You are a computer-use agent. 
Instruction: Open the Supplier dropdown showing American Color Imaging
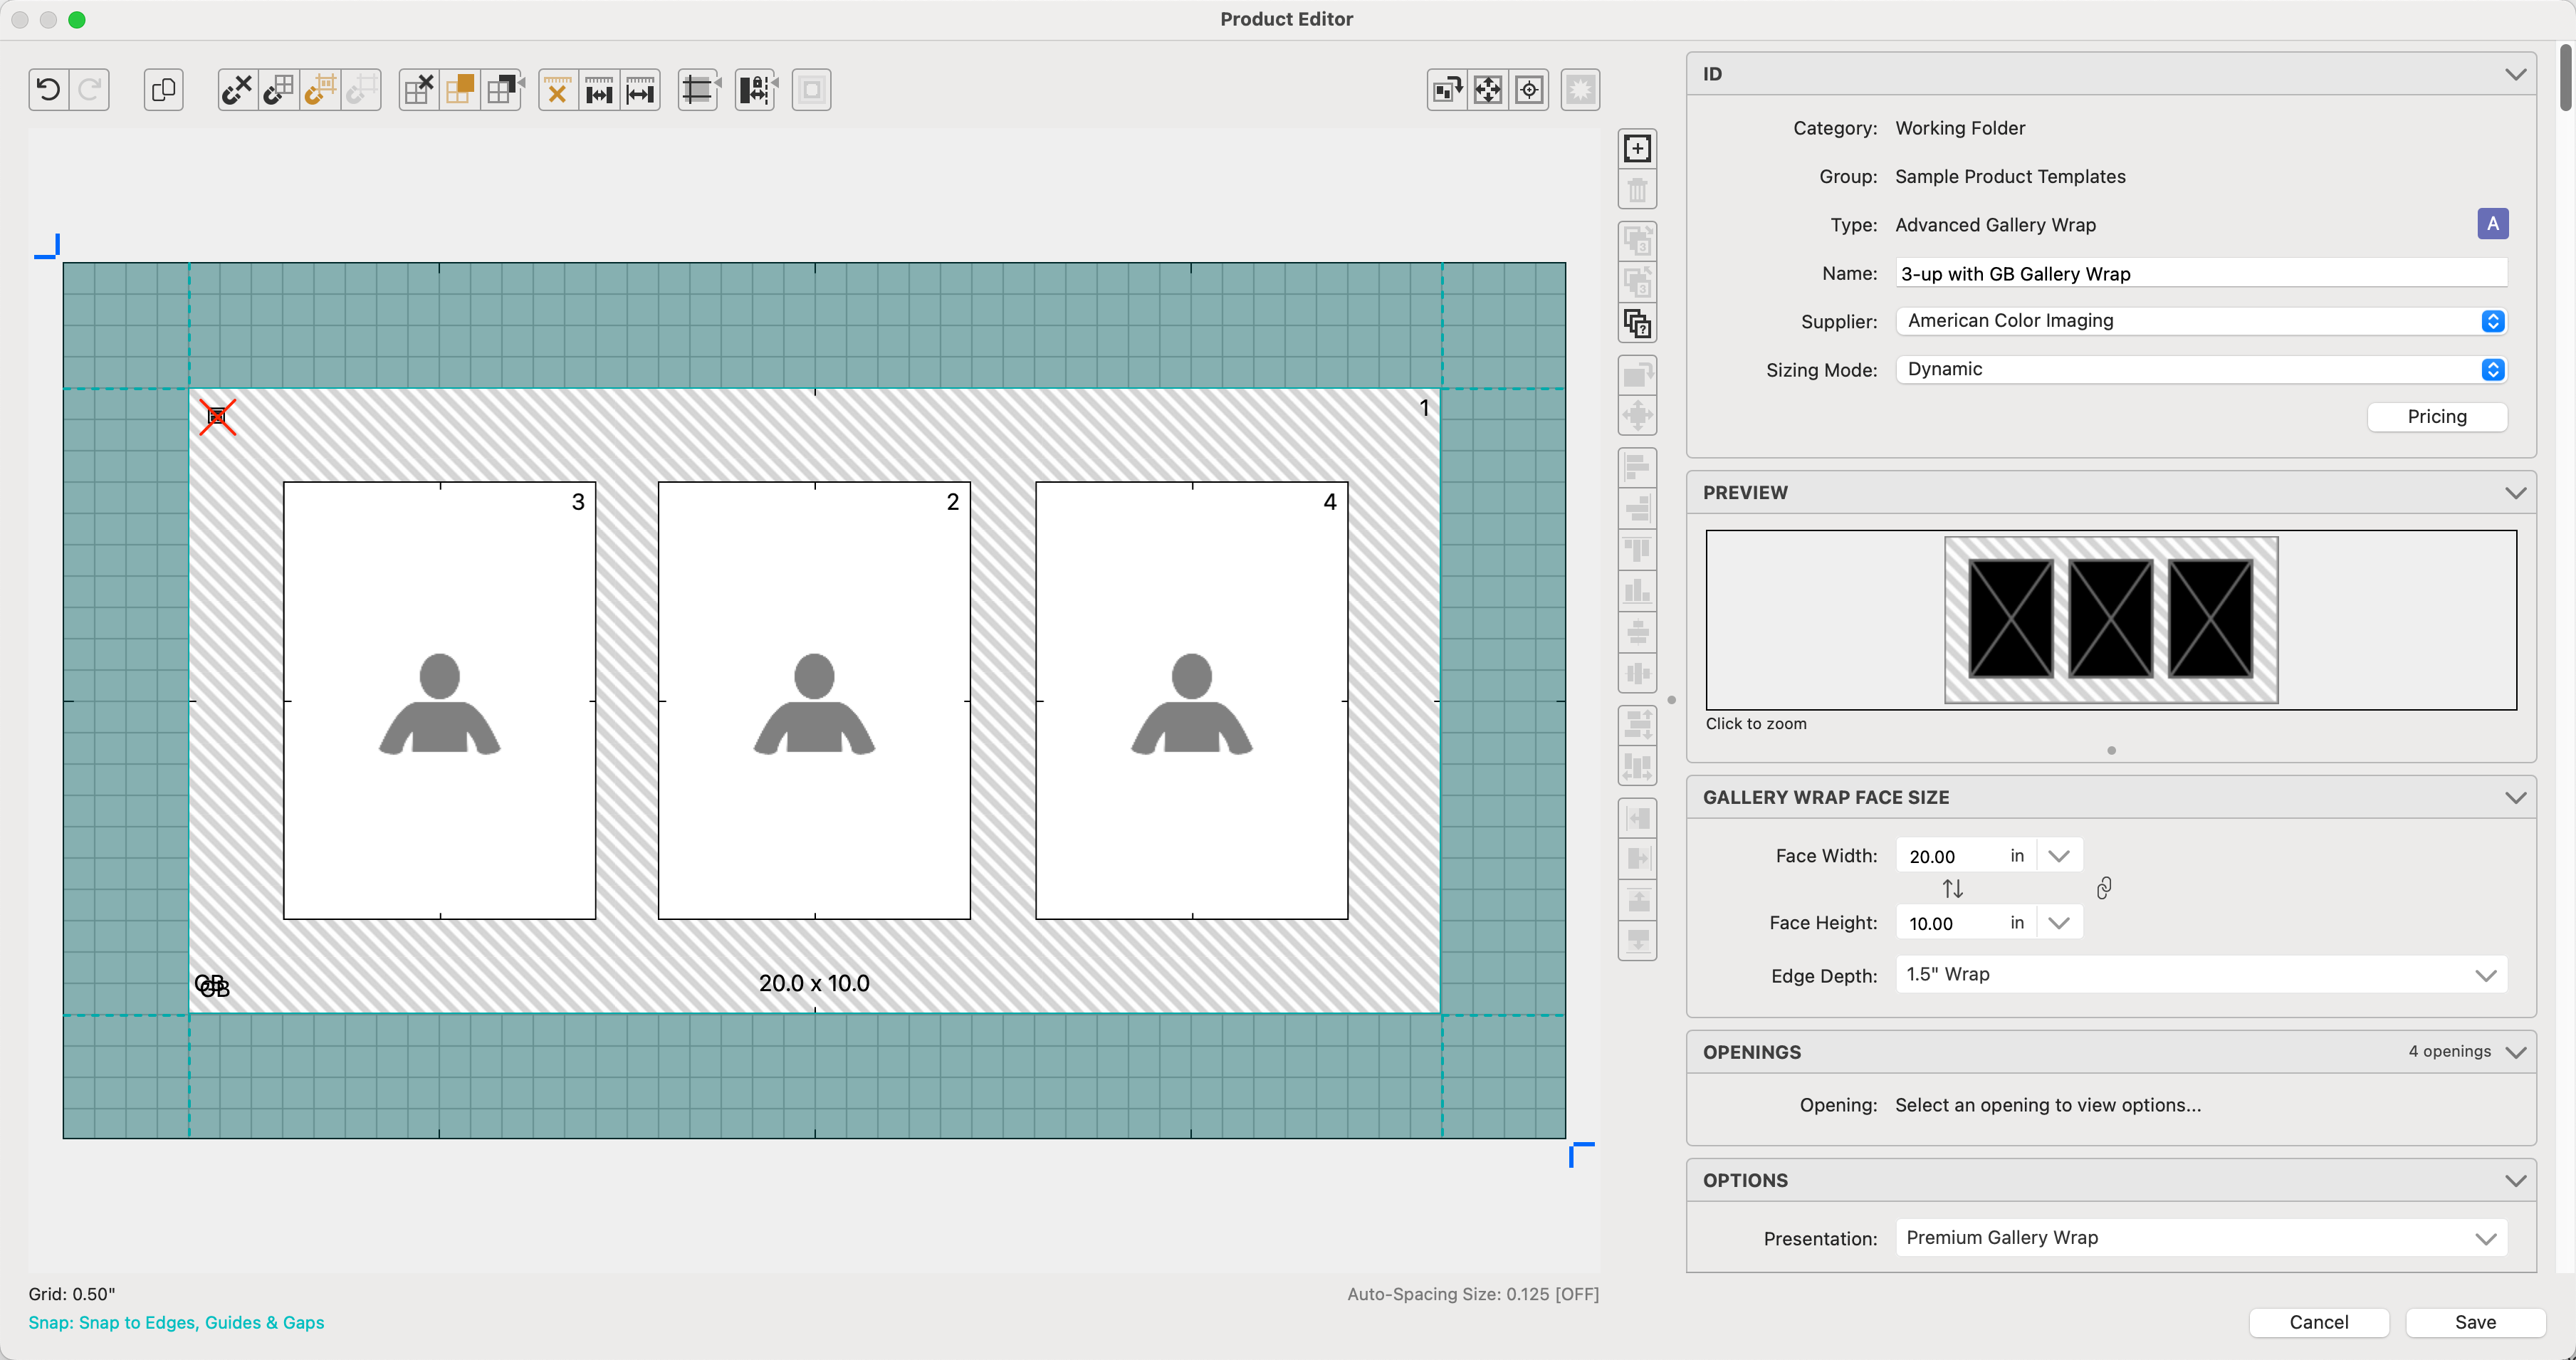tap(2200, 321)
